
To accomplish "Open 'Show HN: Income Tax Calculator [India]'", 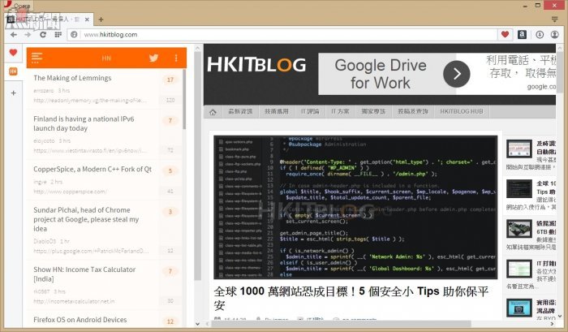I will click(84, 274).
